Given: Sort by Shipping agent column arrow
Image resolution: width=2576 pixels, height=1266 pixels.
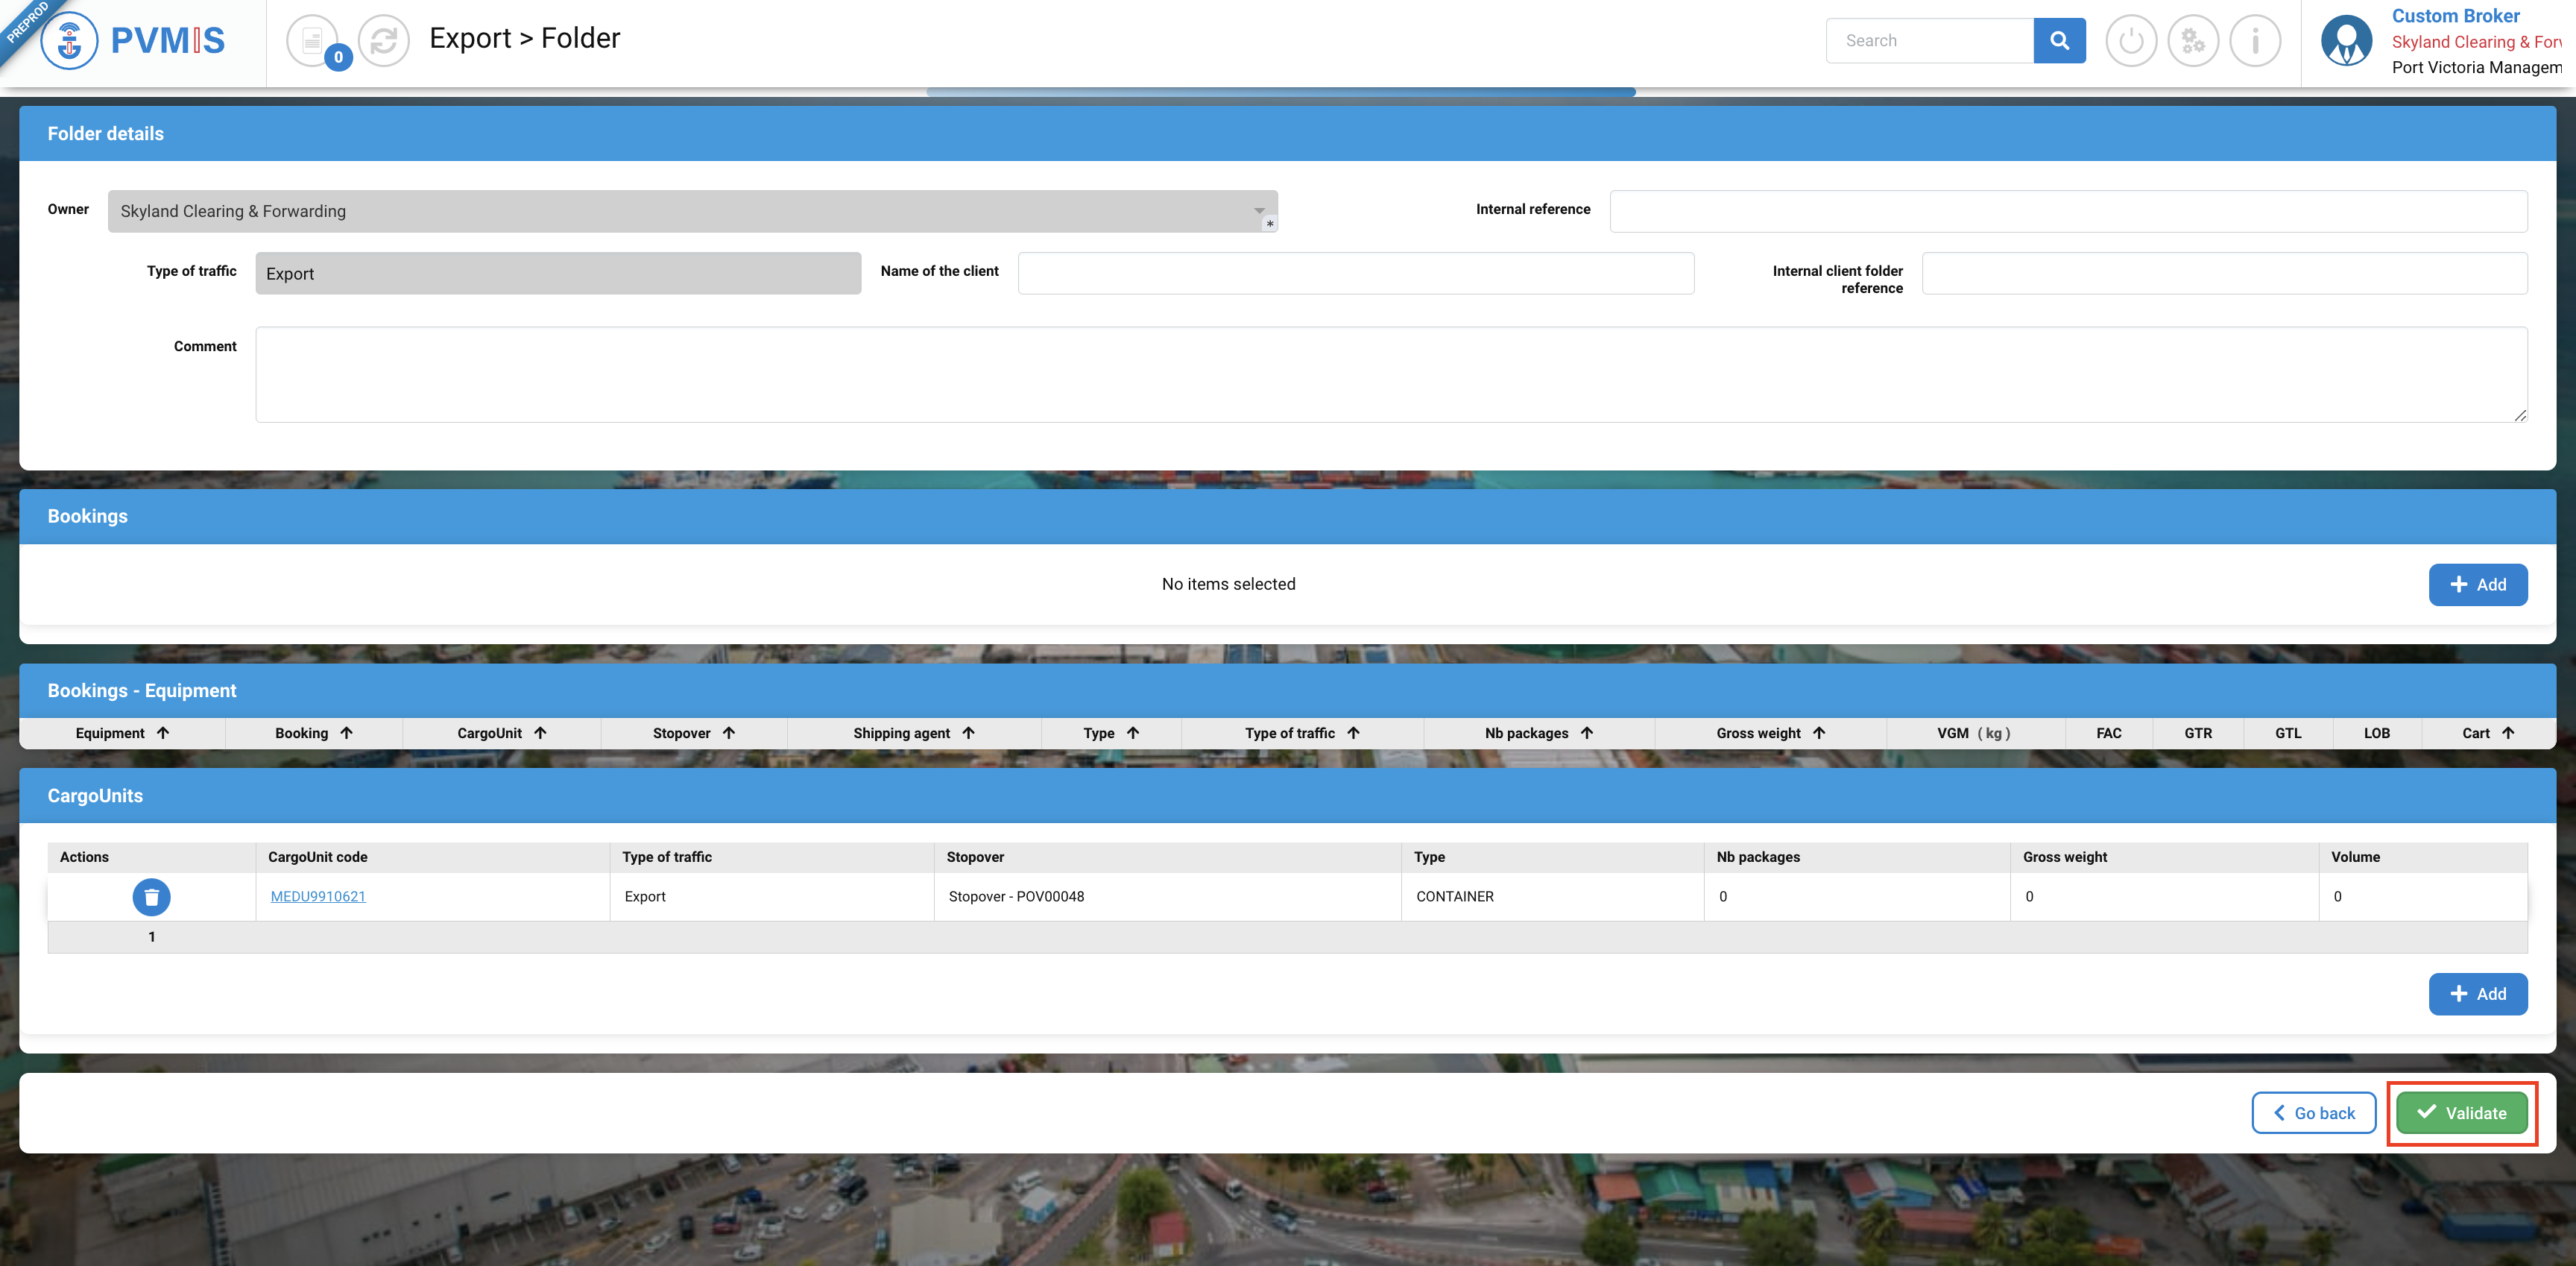Looking at the screenshot, I should tap(967, 733).
